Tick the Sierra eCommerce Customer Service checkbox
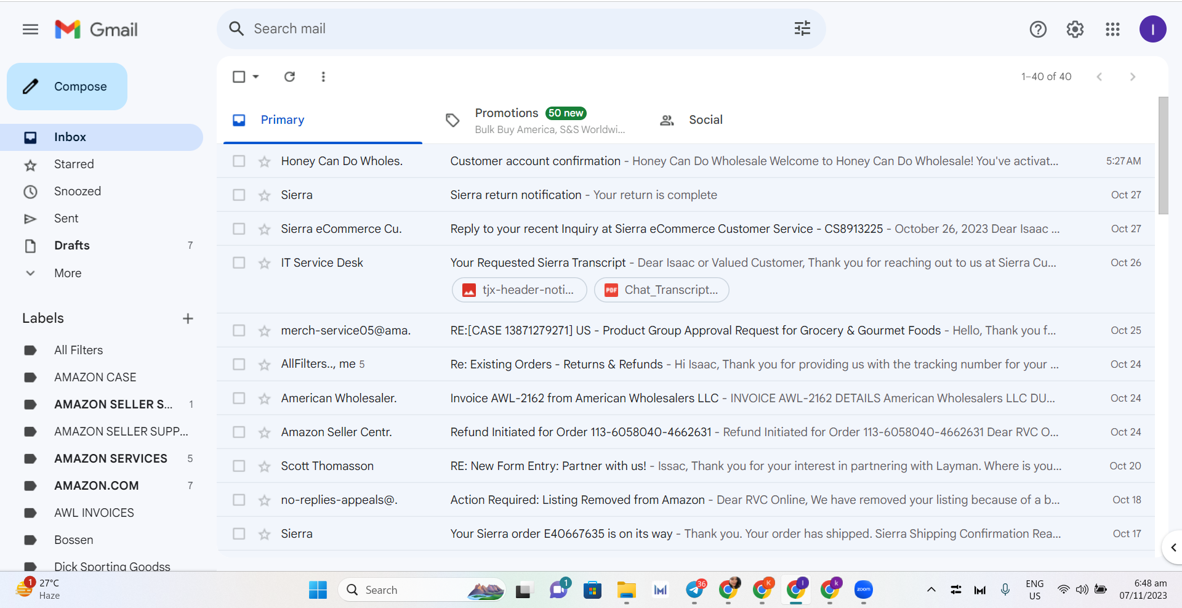 (x=239, y=229)
